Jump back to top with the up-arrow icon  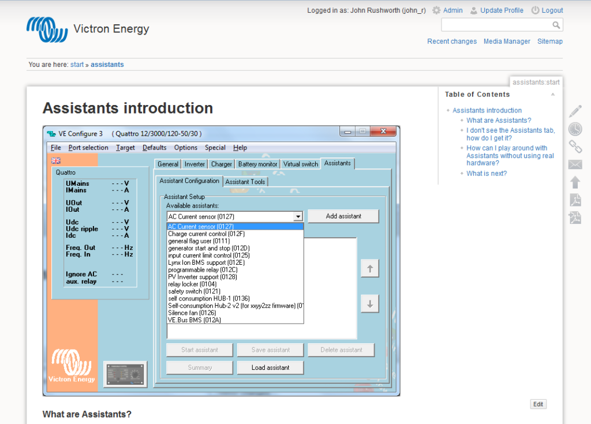point(575,182)
